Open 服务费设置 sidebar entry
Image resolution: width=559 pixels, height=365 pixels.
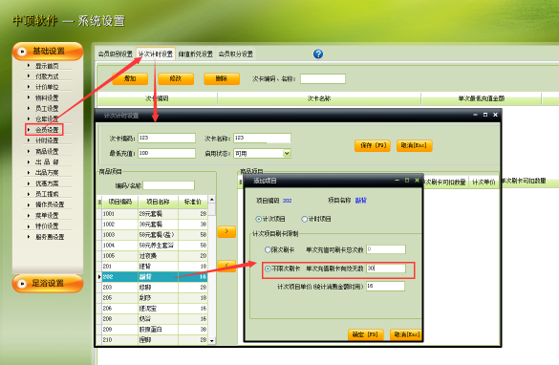(x=50, y=237)
